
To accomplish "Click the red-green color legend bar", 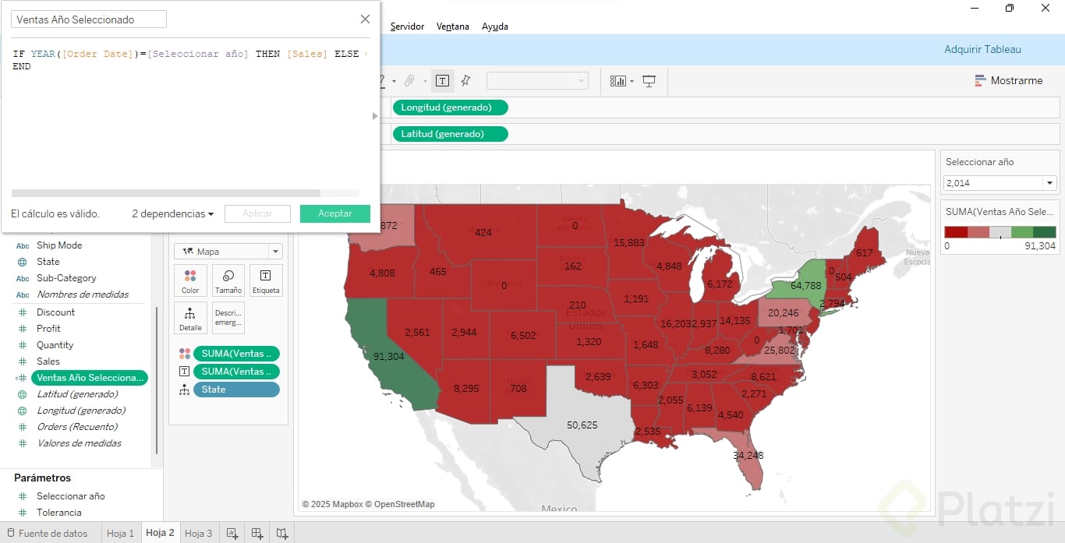I will (x=1000, y=231).
